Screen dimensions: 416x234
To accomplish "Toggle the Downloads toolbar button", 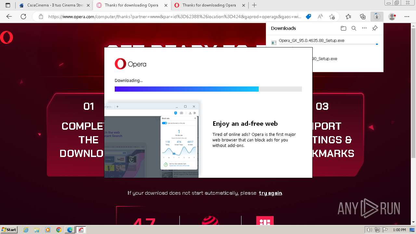I will [377, 17].
